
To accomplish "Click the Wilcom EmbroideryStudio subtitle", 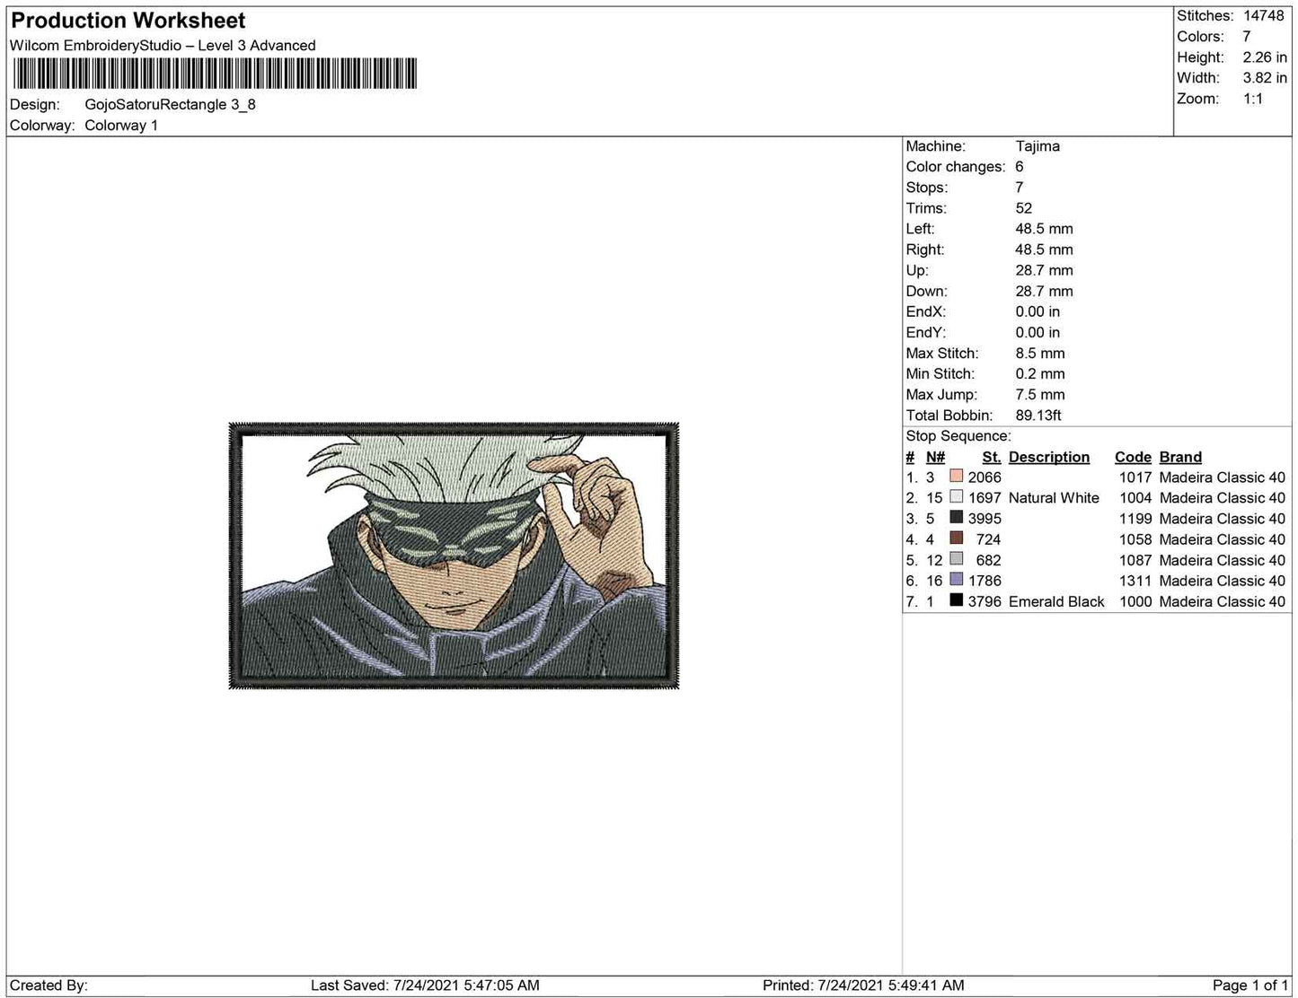I will point(163,46).
